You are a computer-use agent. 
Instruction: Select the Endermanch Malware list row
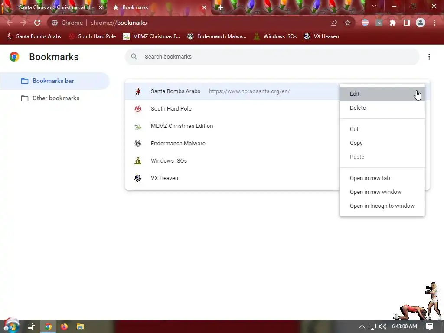232,143
